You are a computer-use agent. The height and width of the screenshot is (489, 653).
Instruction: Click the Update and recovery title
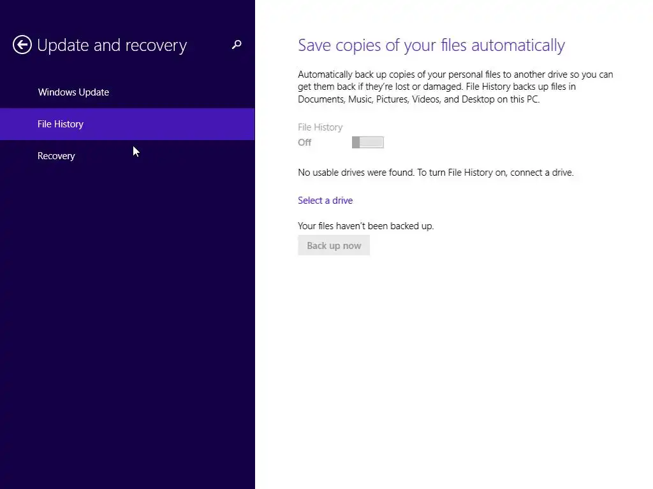click(x=112, y=45)
